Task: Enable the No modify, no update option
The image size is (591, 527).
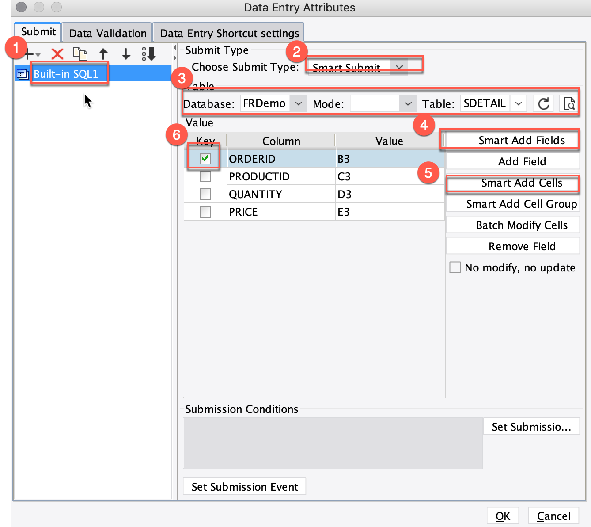Action: click(455, 267)
